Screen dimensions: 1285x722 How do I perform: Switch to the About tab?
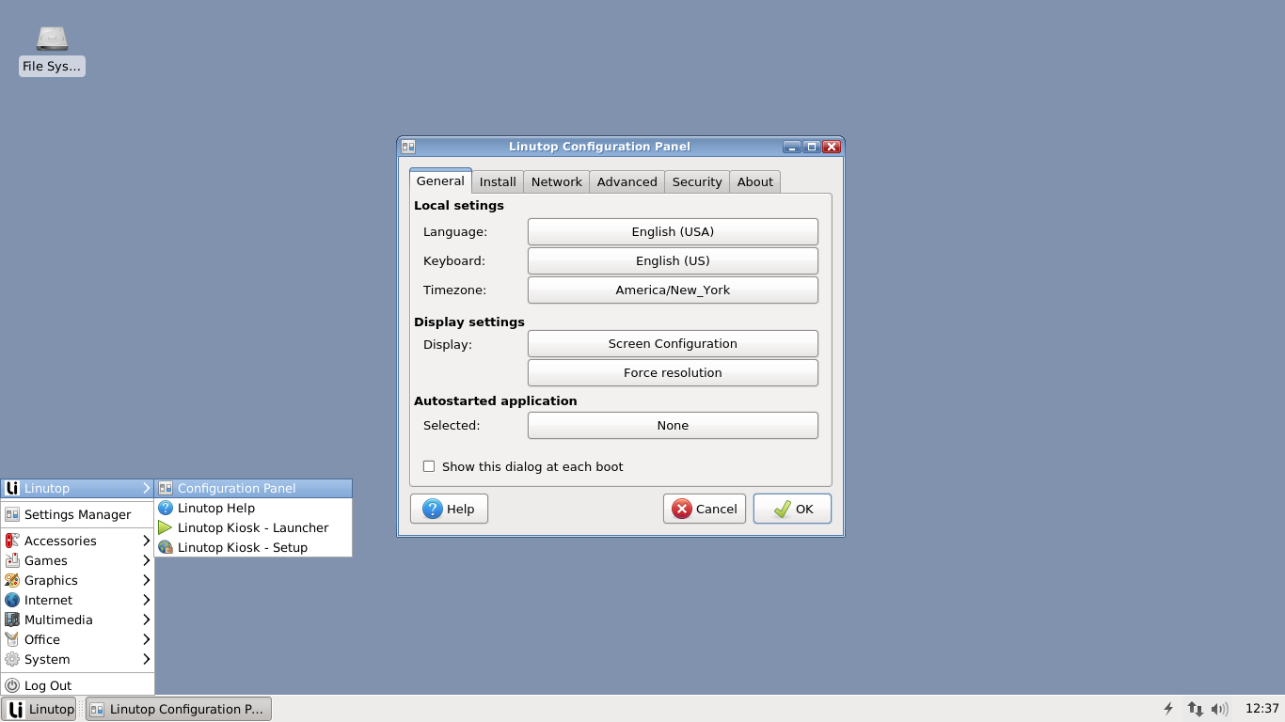pyautogui.click(x=754, y=181)
